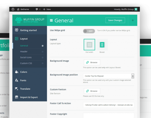Click the Footer Call To Action field
Viewport: 151px width, 118px height.
(109, 105)
